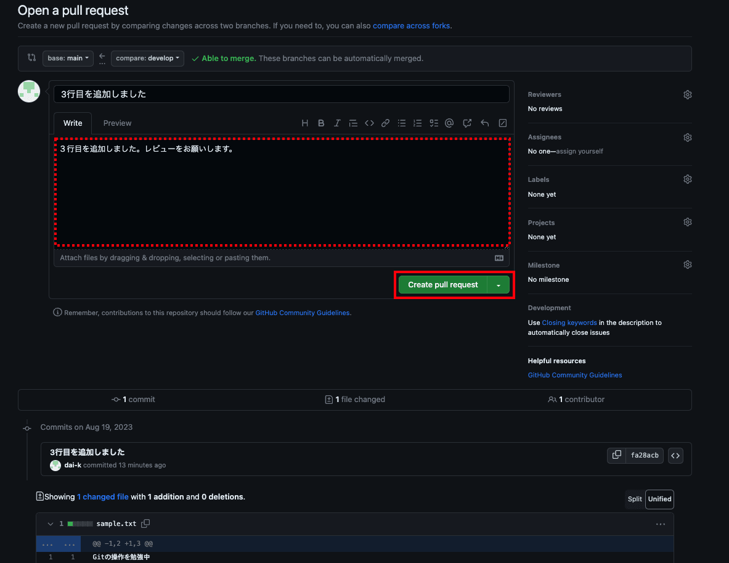Focus the pull request title field

[281, 94]
